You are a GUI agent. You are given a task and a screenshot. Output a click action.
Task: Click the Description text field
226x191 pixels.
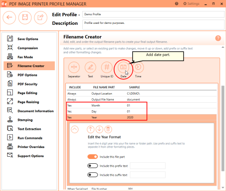point(153,24)
